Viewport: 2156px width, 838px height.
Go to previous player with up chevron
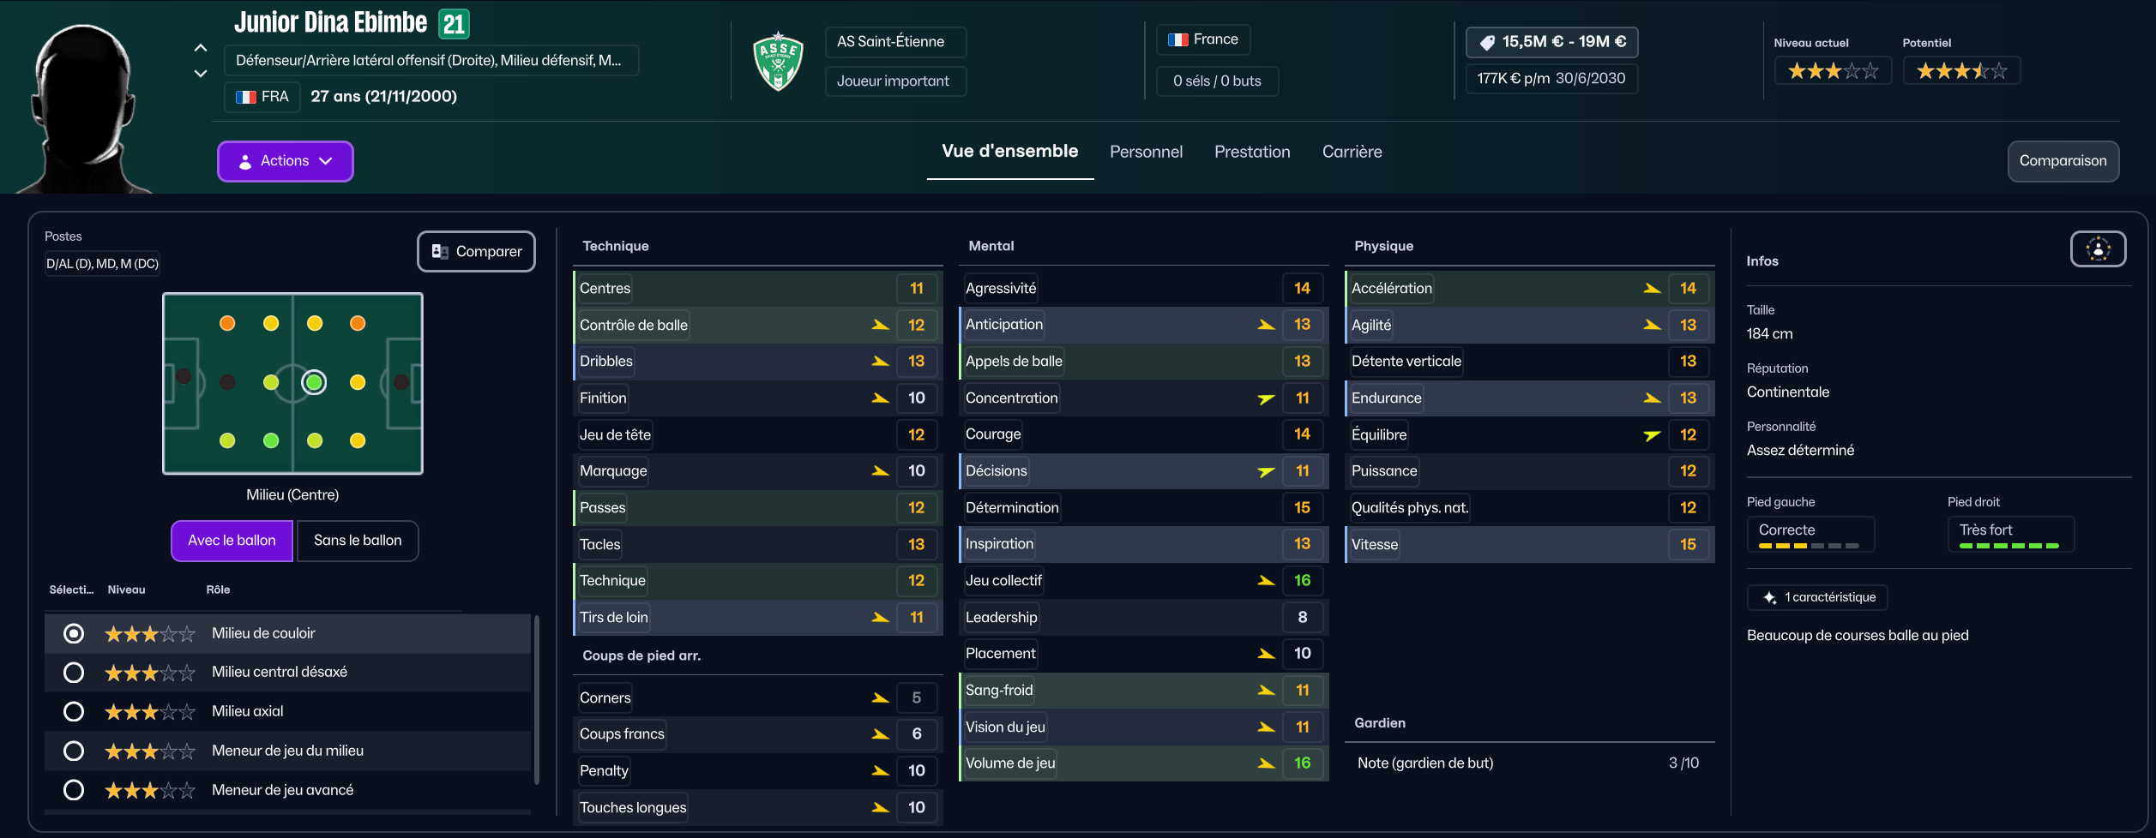tap(201, 48)
